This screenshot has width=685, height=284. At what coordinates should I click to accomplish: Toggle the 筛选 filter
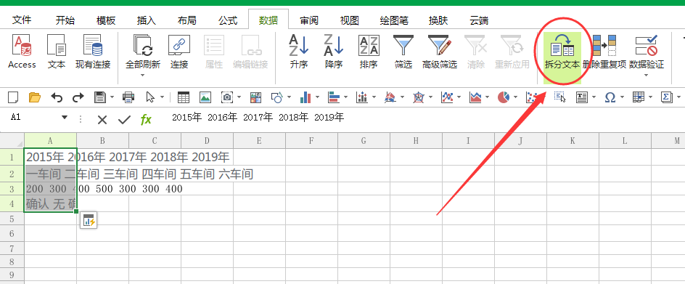pyautogui.click(x=403, y=52)
